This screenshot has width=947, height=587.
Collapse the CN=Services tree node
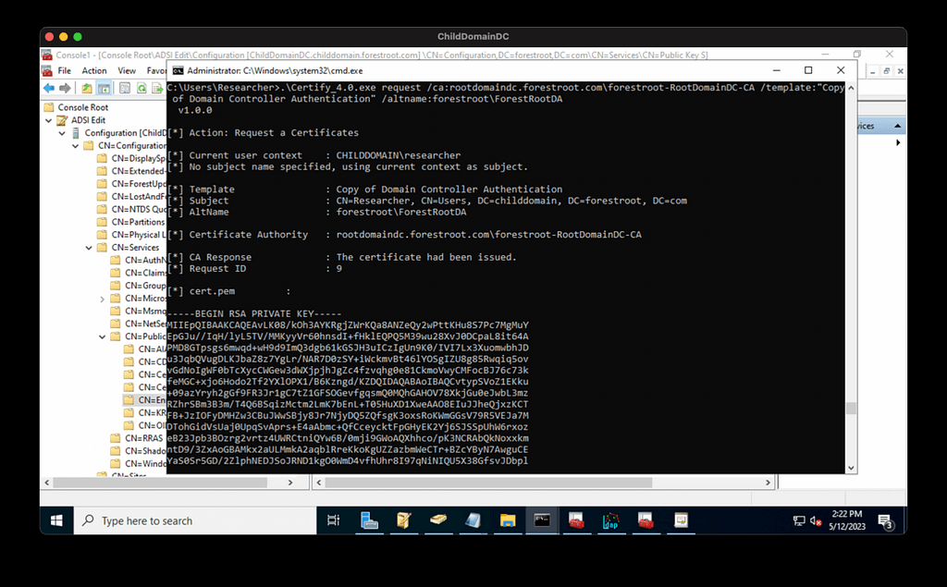tap(89, 248)
